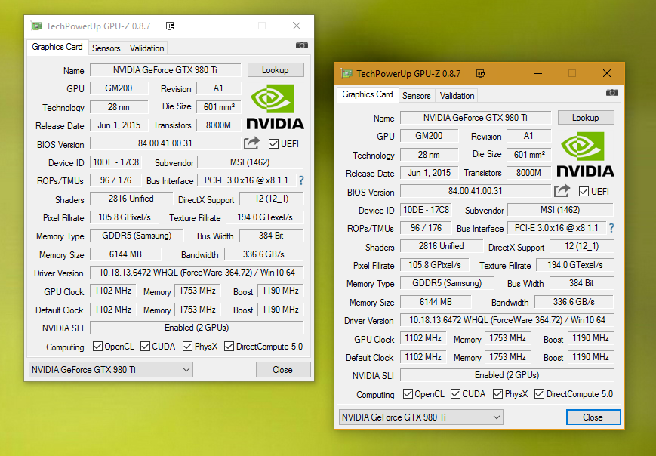656x456 pixels.
Task: Open the Validation tab in the orange-titled window
Action: tap(457, 96)
